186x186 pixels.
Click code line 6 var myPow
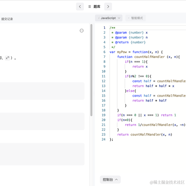coord(136,52)
